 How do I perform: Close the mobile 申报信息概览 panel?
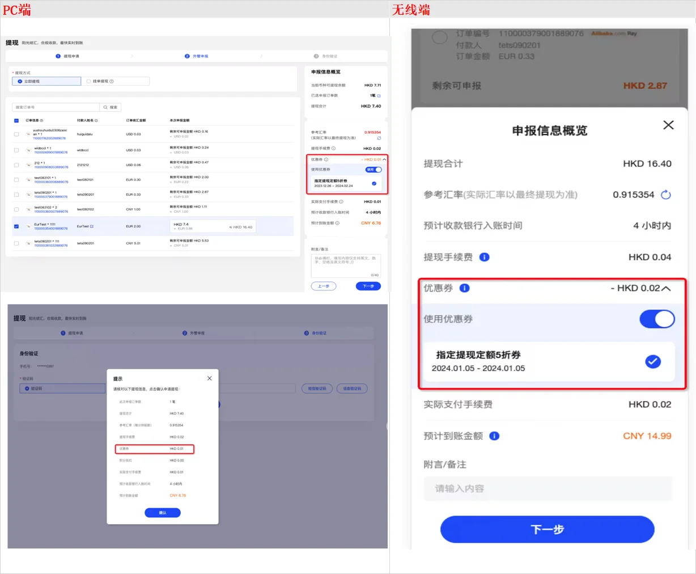[669, 125]
